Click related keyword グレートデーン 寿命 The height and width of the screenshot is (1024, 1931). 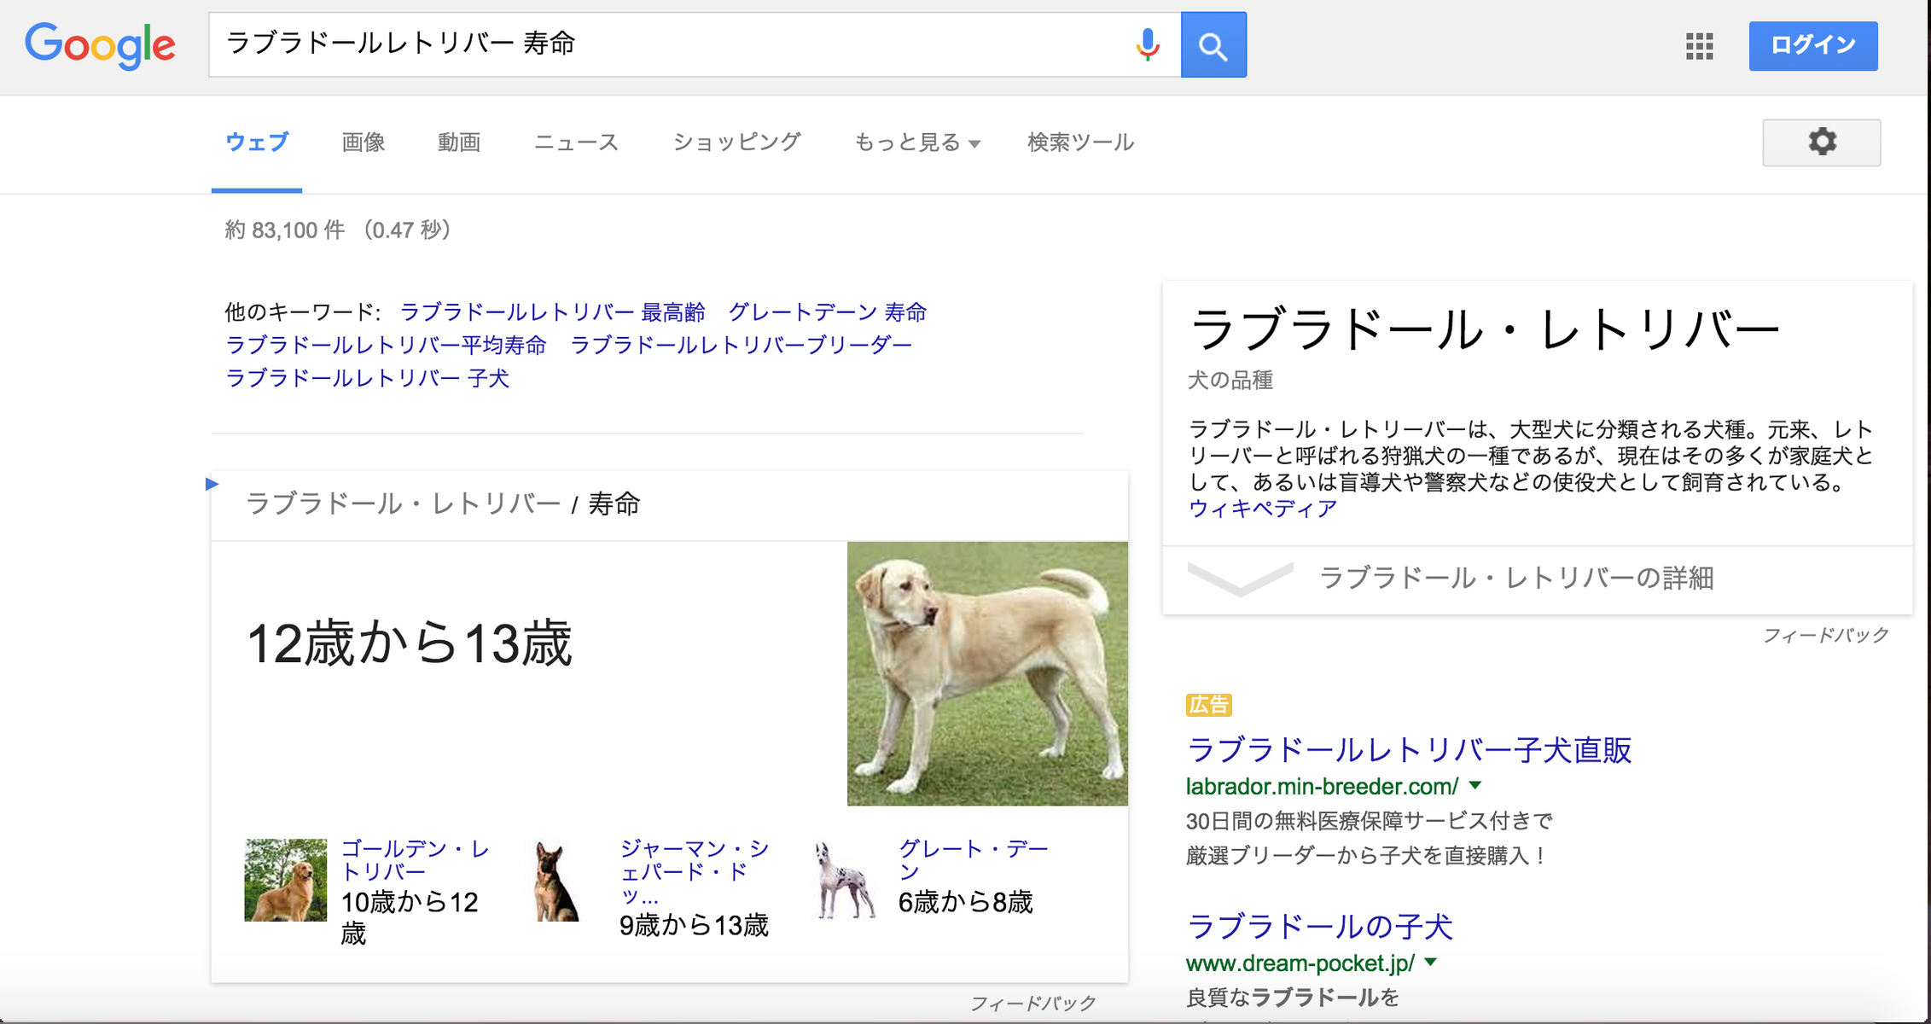pos(827,312)
